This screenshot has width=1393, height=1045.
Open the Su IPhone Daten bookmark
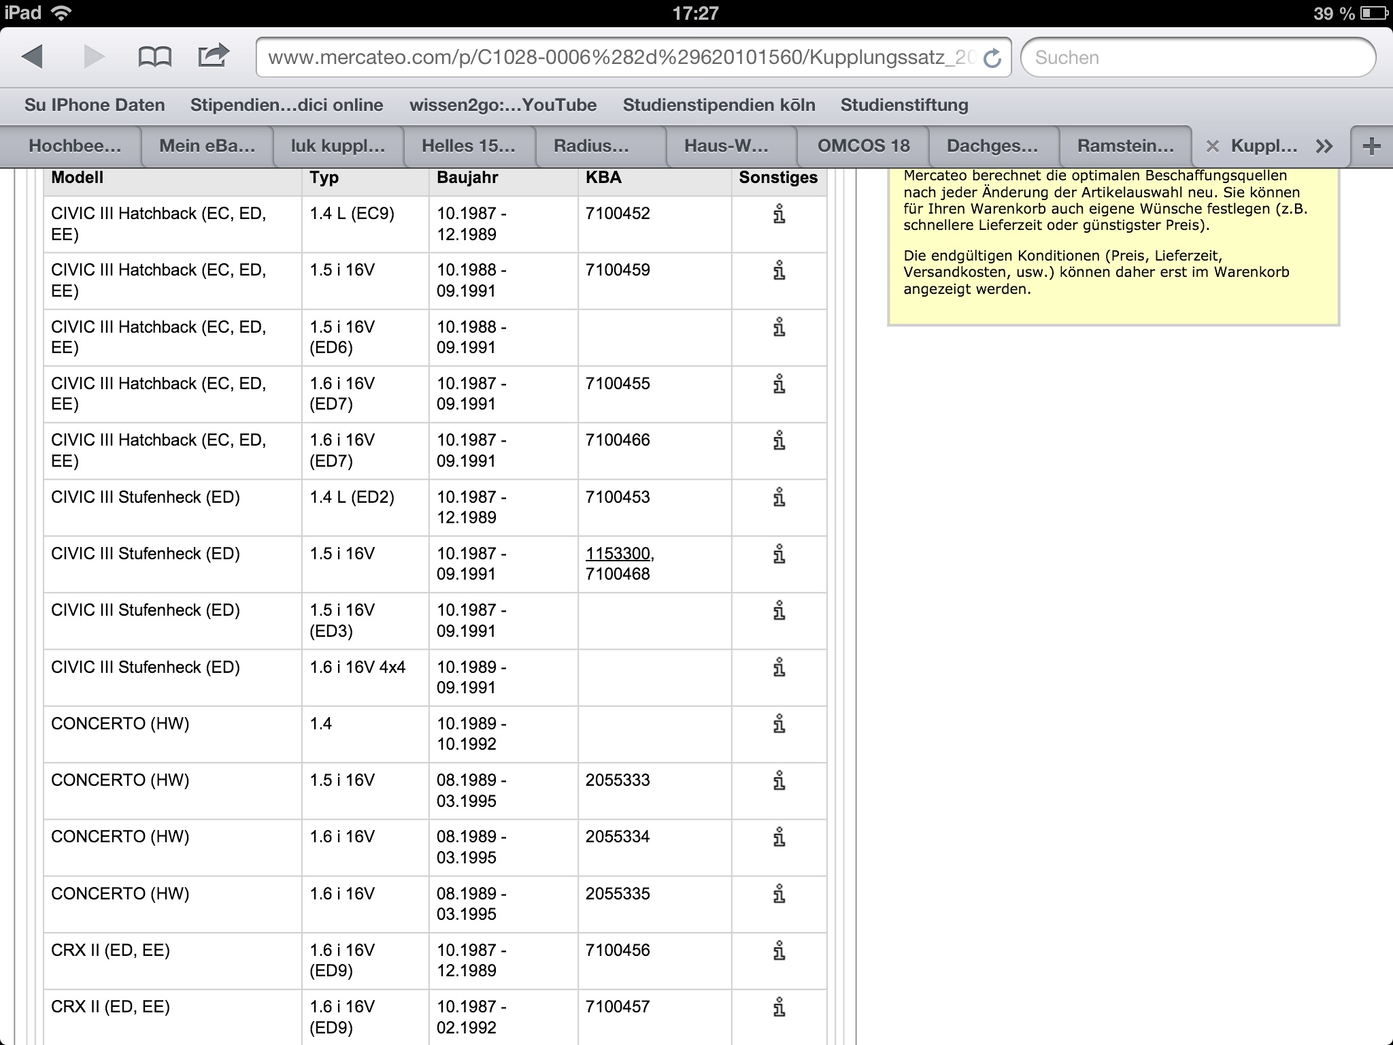[x=95, y=105]
